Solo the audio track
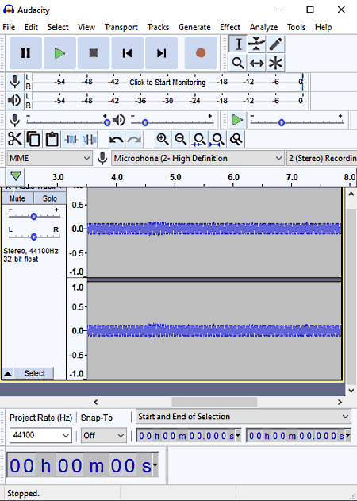This screenshot has width=357, height=501. [x=50, y=198]
